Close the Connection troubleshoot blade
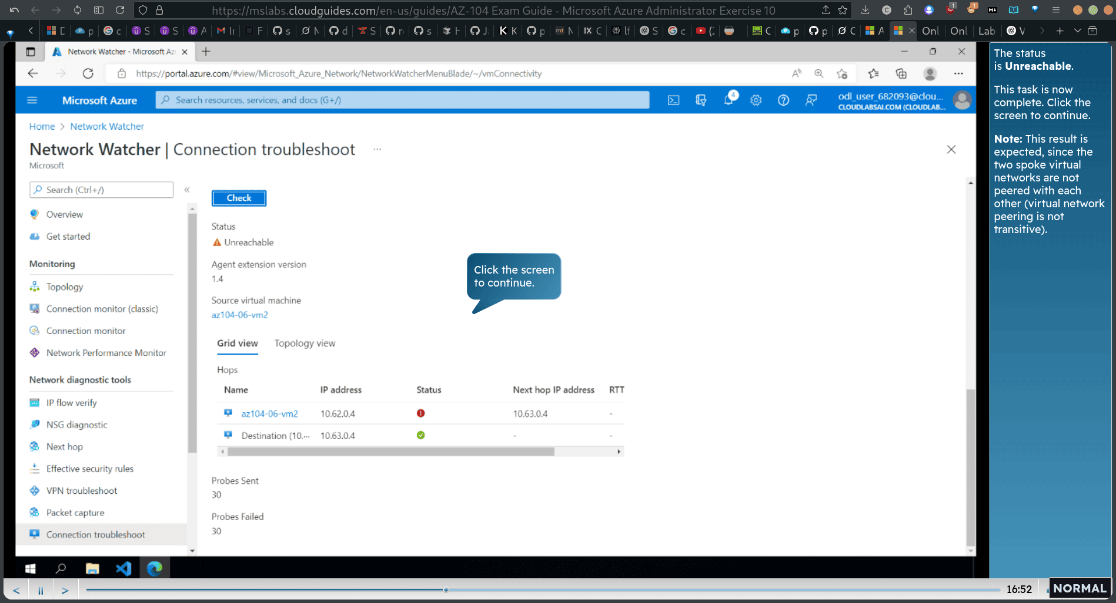The width and height of the screenshot is (1116, 603). tap(951, 150)
